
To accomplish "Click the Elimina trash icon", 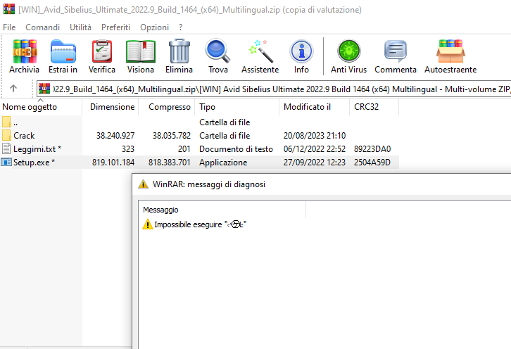I will tap(179, 51).
